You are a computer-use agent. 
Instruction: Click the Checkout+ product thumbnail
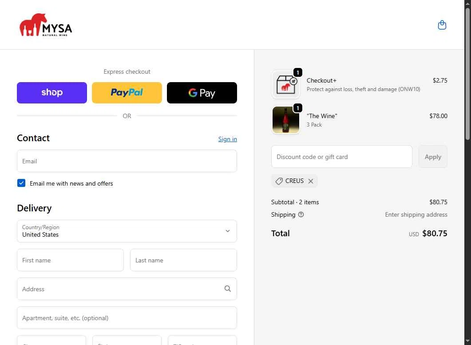click(x=286, y=84)
